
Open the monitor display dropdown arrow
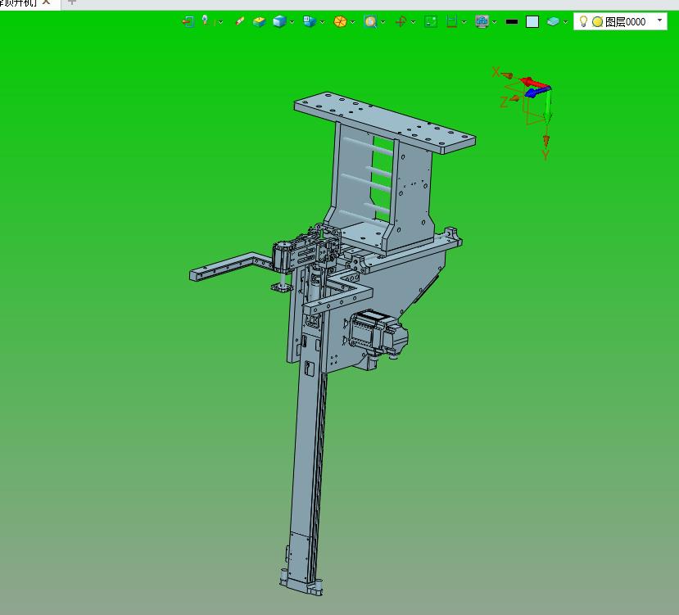pos(495,21)
